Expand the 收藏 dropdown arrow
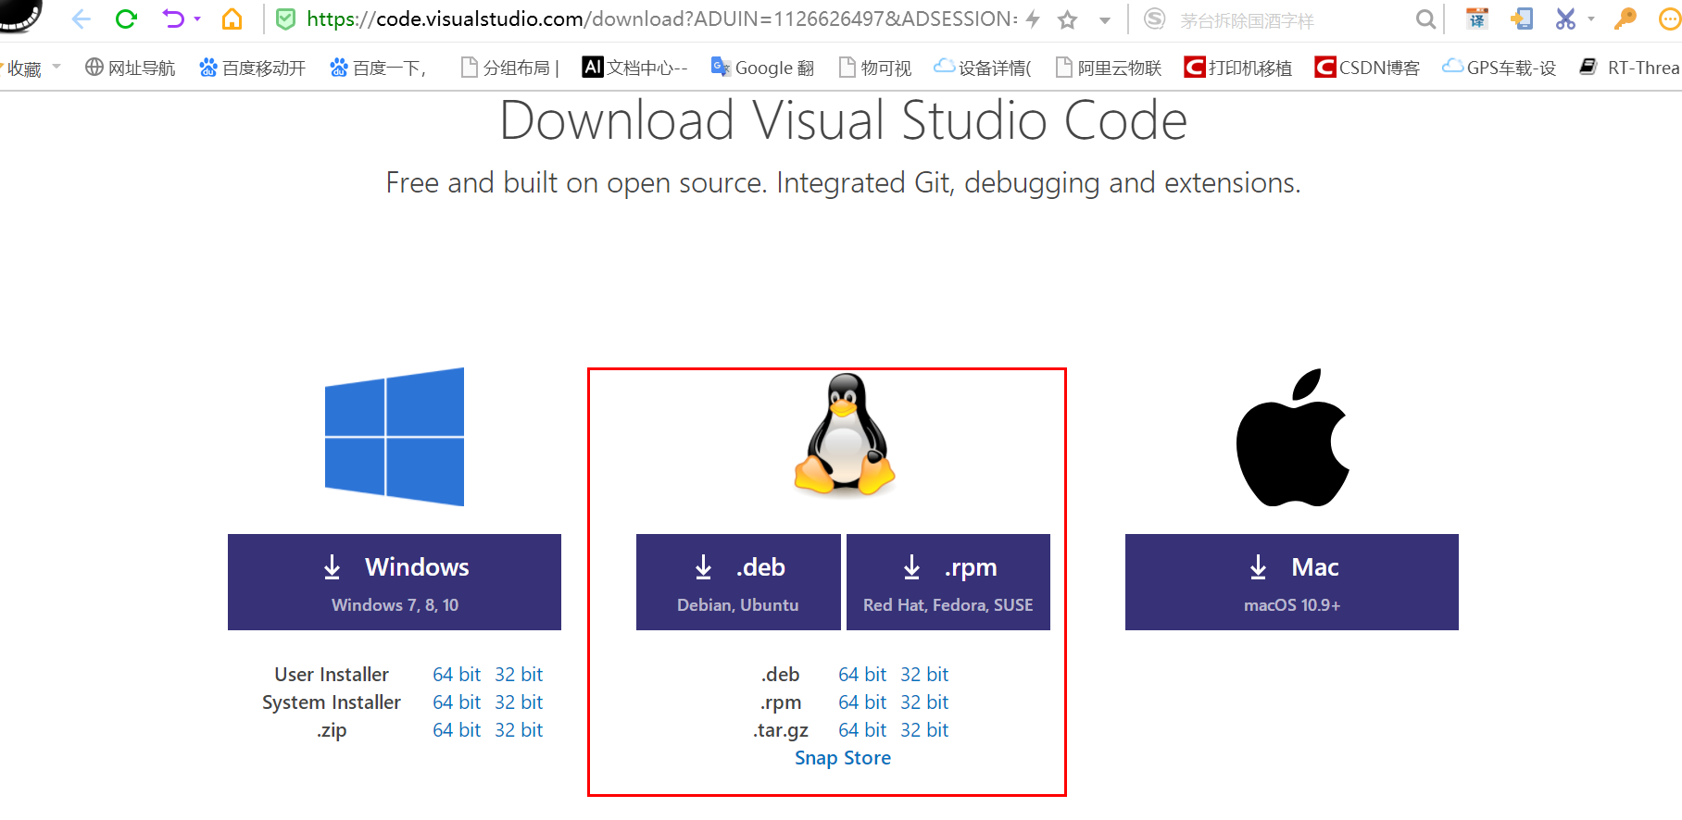Screen dimensions: 1682x820 tap(56, 67)
